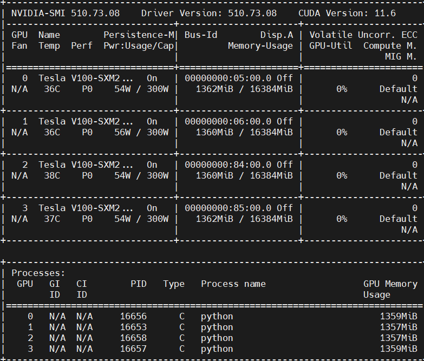424x361 pixels.
Task: Click bus id 00000000:06:00.0
Action: (x=228, y=122)
